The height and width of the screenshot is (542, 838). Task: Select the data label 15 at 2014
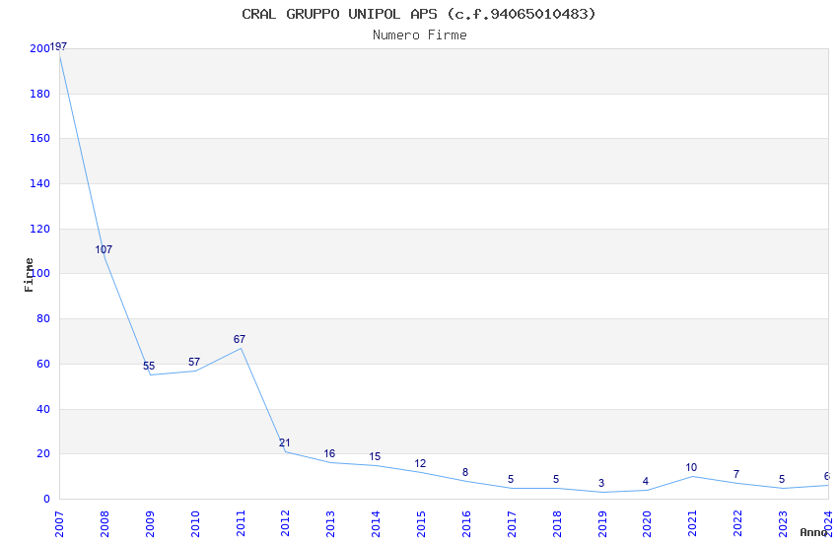tap(375, 456)
